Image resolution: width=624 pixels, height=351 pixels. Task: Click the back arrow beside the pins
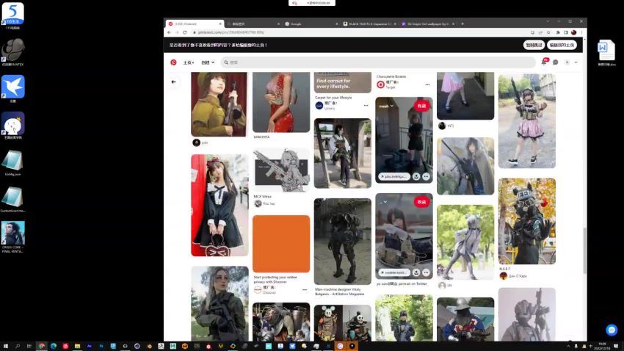pyautogui.click(x=174, y=82)
